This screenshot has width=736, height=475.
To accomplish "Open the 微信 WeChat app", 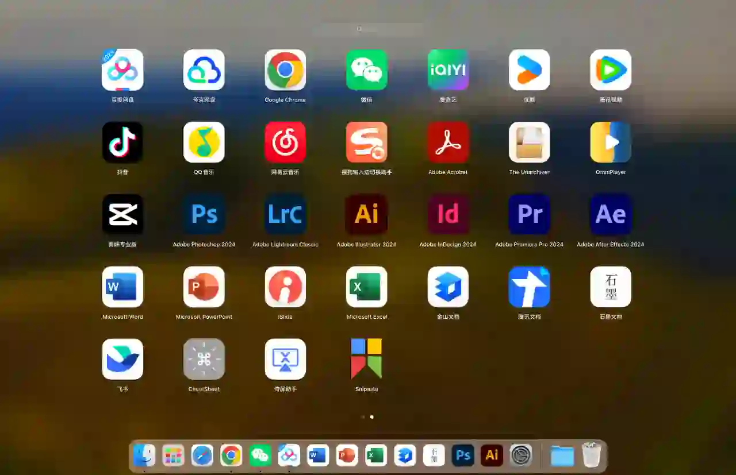I will 366,70.
